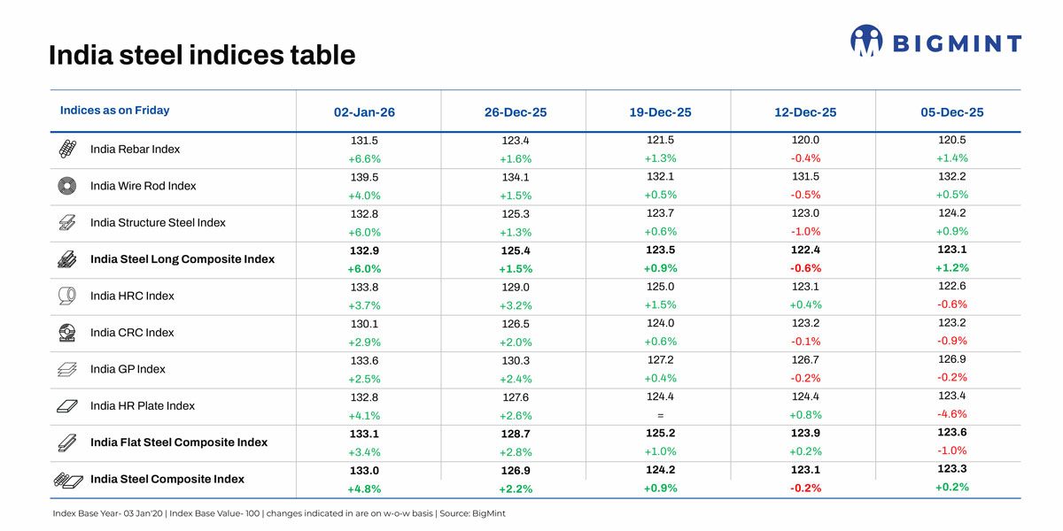Click the Indices as on Friday header
The width and height of the screenshot is (1063, 531).
(x=114, y=111)
